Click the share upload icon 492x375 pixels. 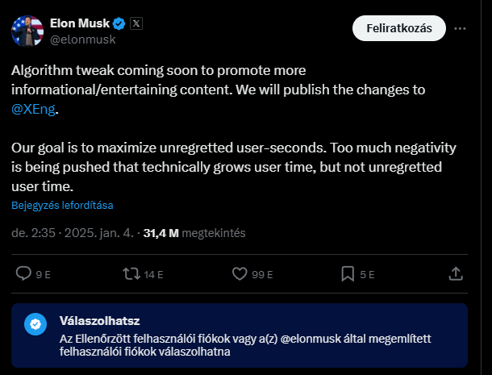(x=456, y=274)
